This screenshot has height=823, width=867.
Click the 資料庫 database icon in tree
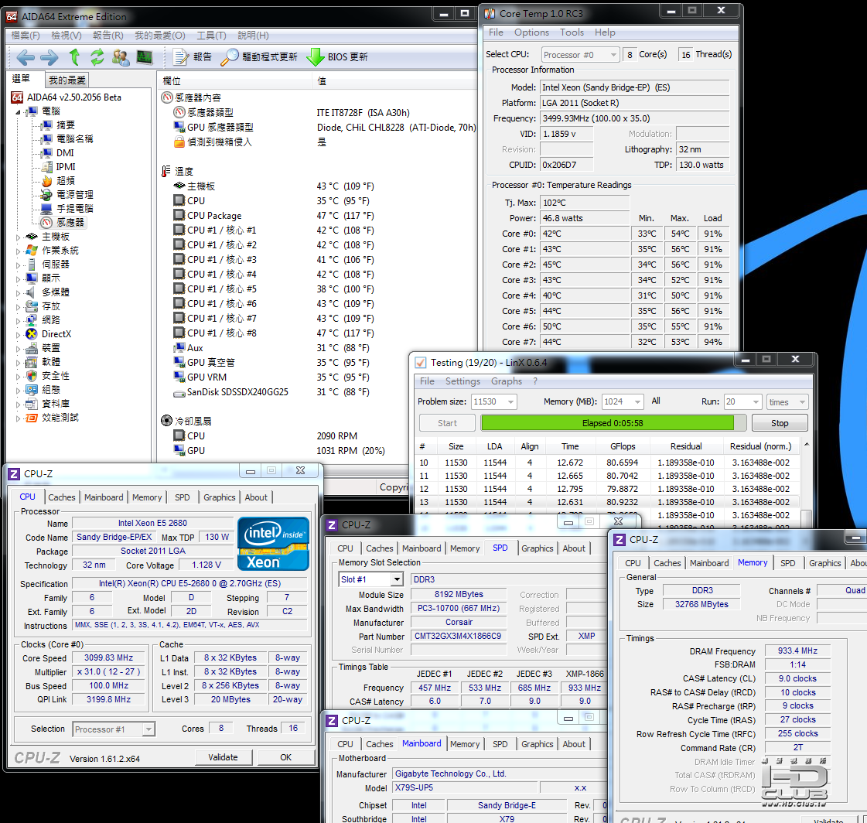pyautogui.click(x=32, y=404)
